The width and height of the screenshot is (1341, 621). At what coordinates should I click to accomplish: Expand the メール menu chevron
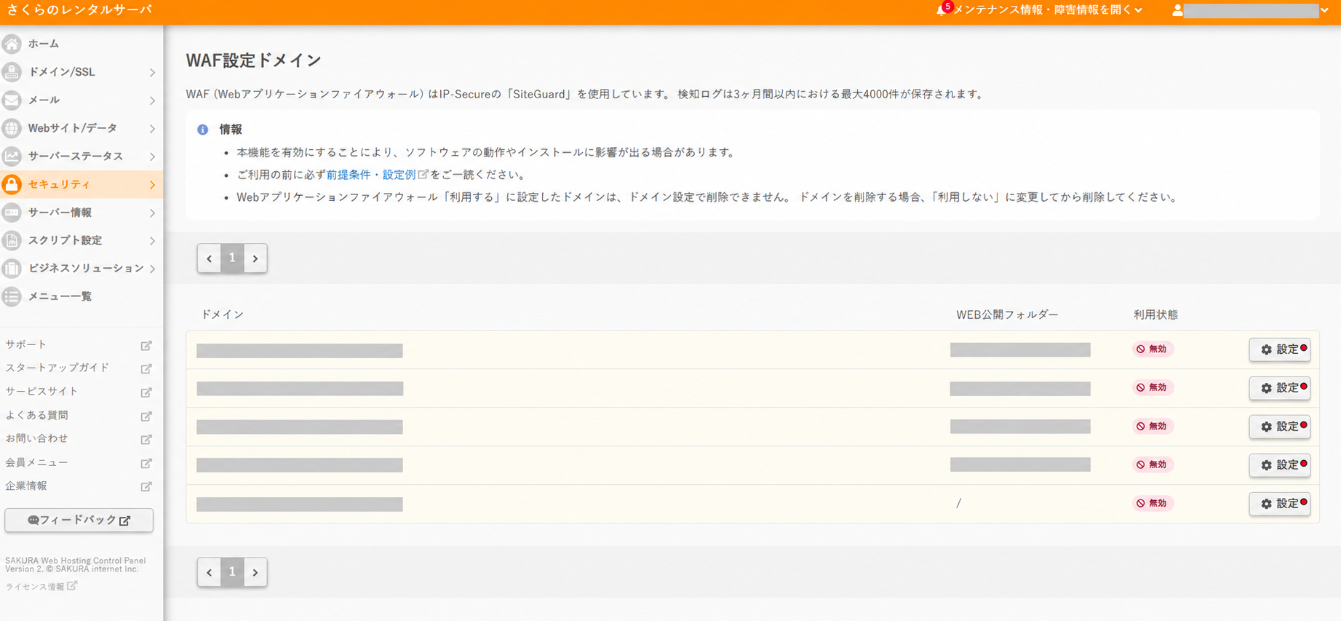[x=152, y=100]
